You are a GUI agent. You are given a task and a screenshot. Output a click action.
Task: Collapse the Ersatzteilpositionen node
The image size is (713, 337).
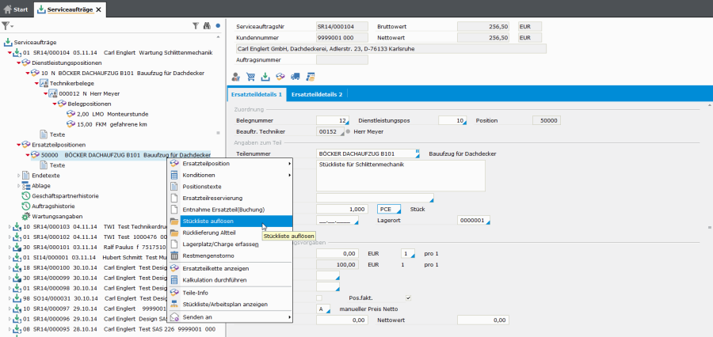[x=19, y=145]
